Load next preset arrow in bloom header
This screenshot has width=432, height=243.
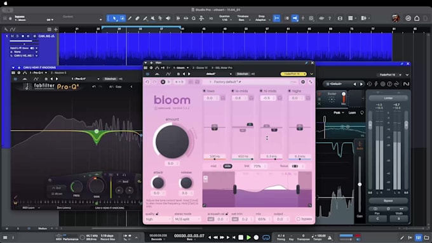point(189,74)
